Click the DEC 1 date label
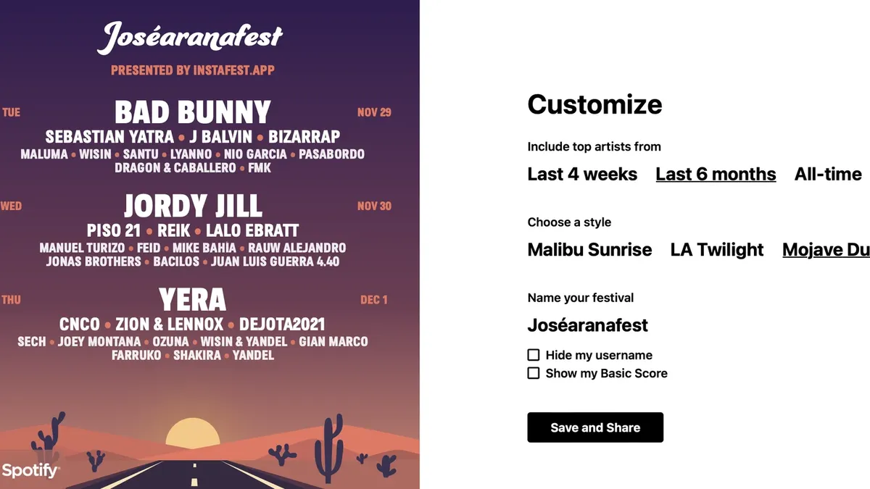This screenshot has width=870, height=489. [x=374, y=300]
